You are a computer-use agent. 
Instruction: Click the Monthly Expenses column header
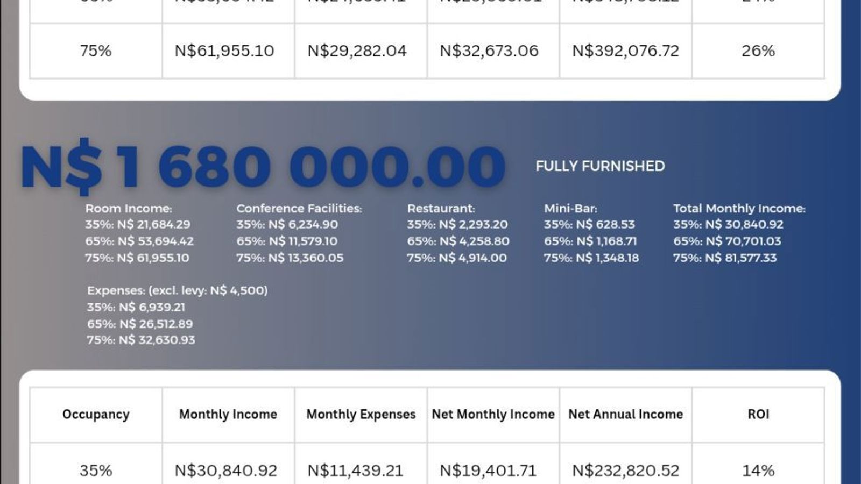(361, 414)
